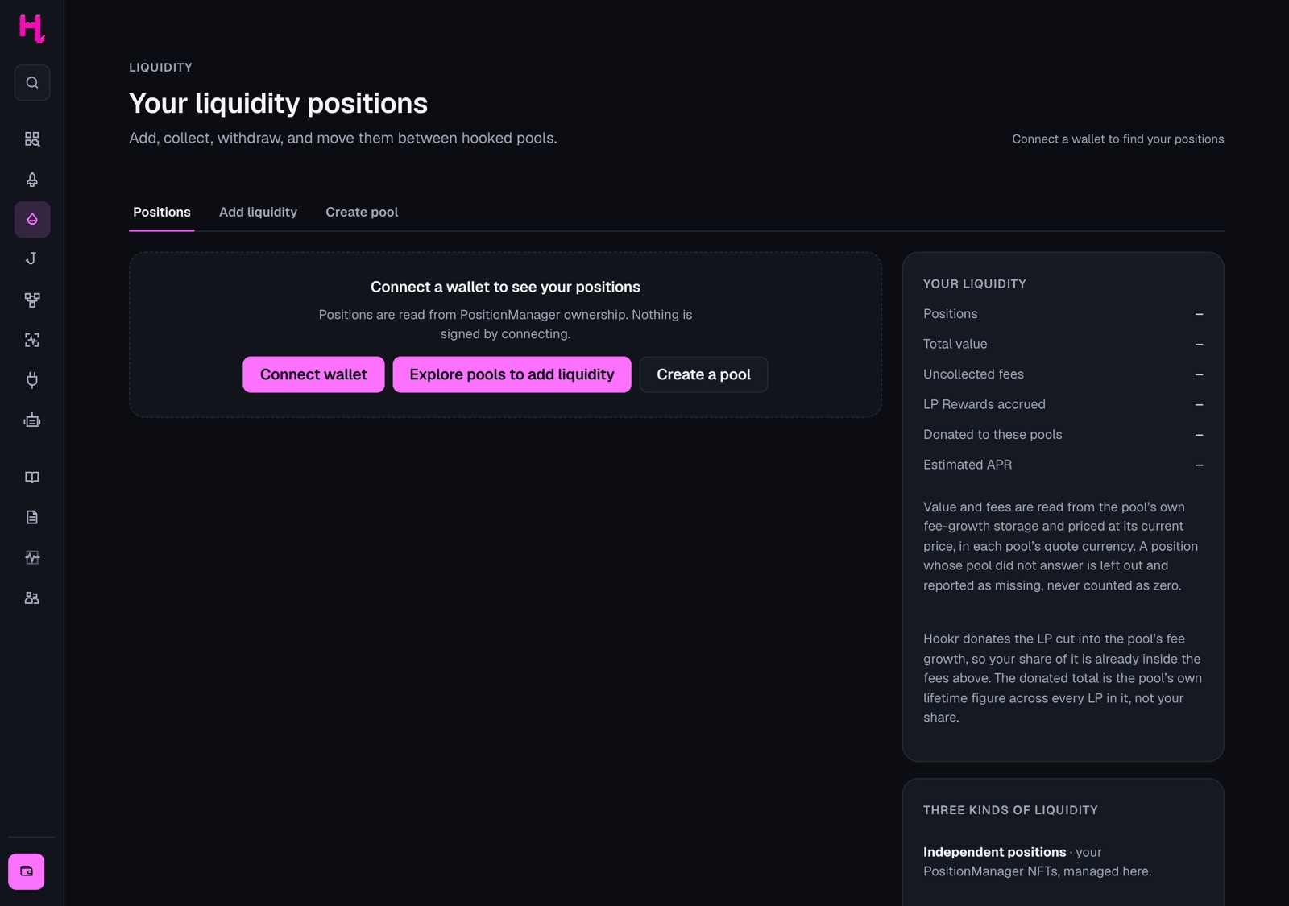Viewport: 1289px width, 906px height.
Task: Open the activity pulse monitor icon
Action: point(32,557)
